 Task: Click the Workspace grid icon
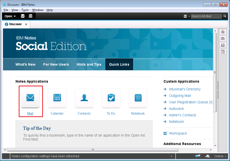coord(165,133)
